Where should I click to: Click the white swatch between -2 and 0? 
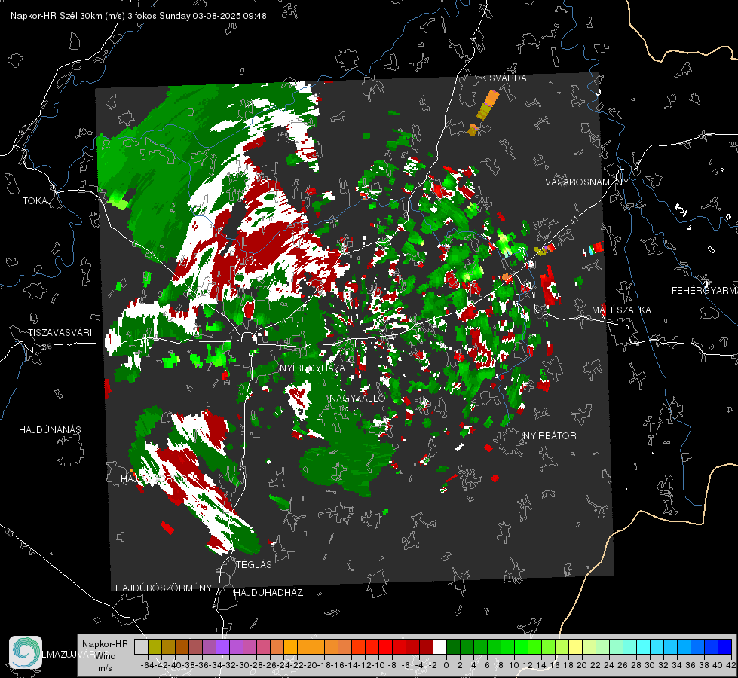point(439,646)
